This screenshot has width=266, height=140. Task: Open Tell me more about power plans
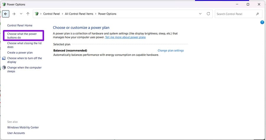pyautogui.click(x=125, y=37)
